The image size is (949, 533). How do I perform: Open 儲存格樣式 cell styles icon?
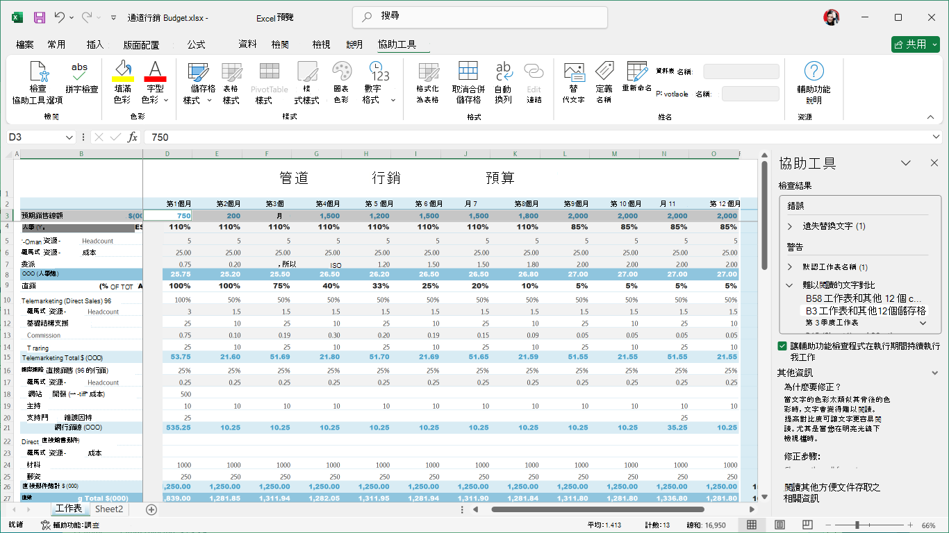199,71
